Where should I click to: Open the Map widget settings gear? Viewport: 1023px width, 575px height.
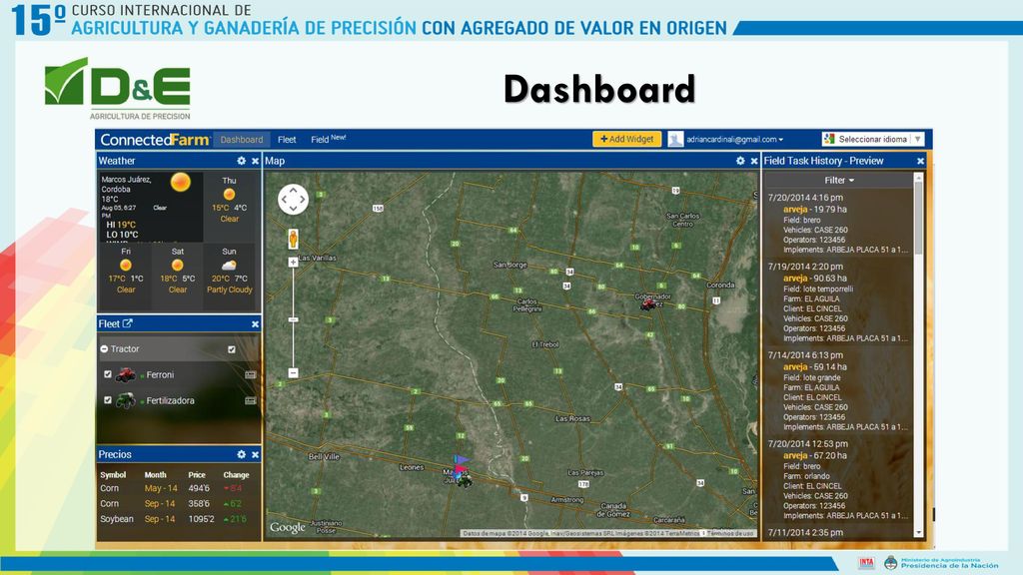point(740,161)
